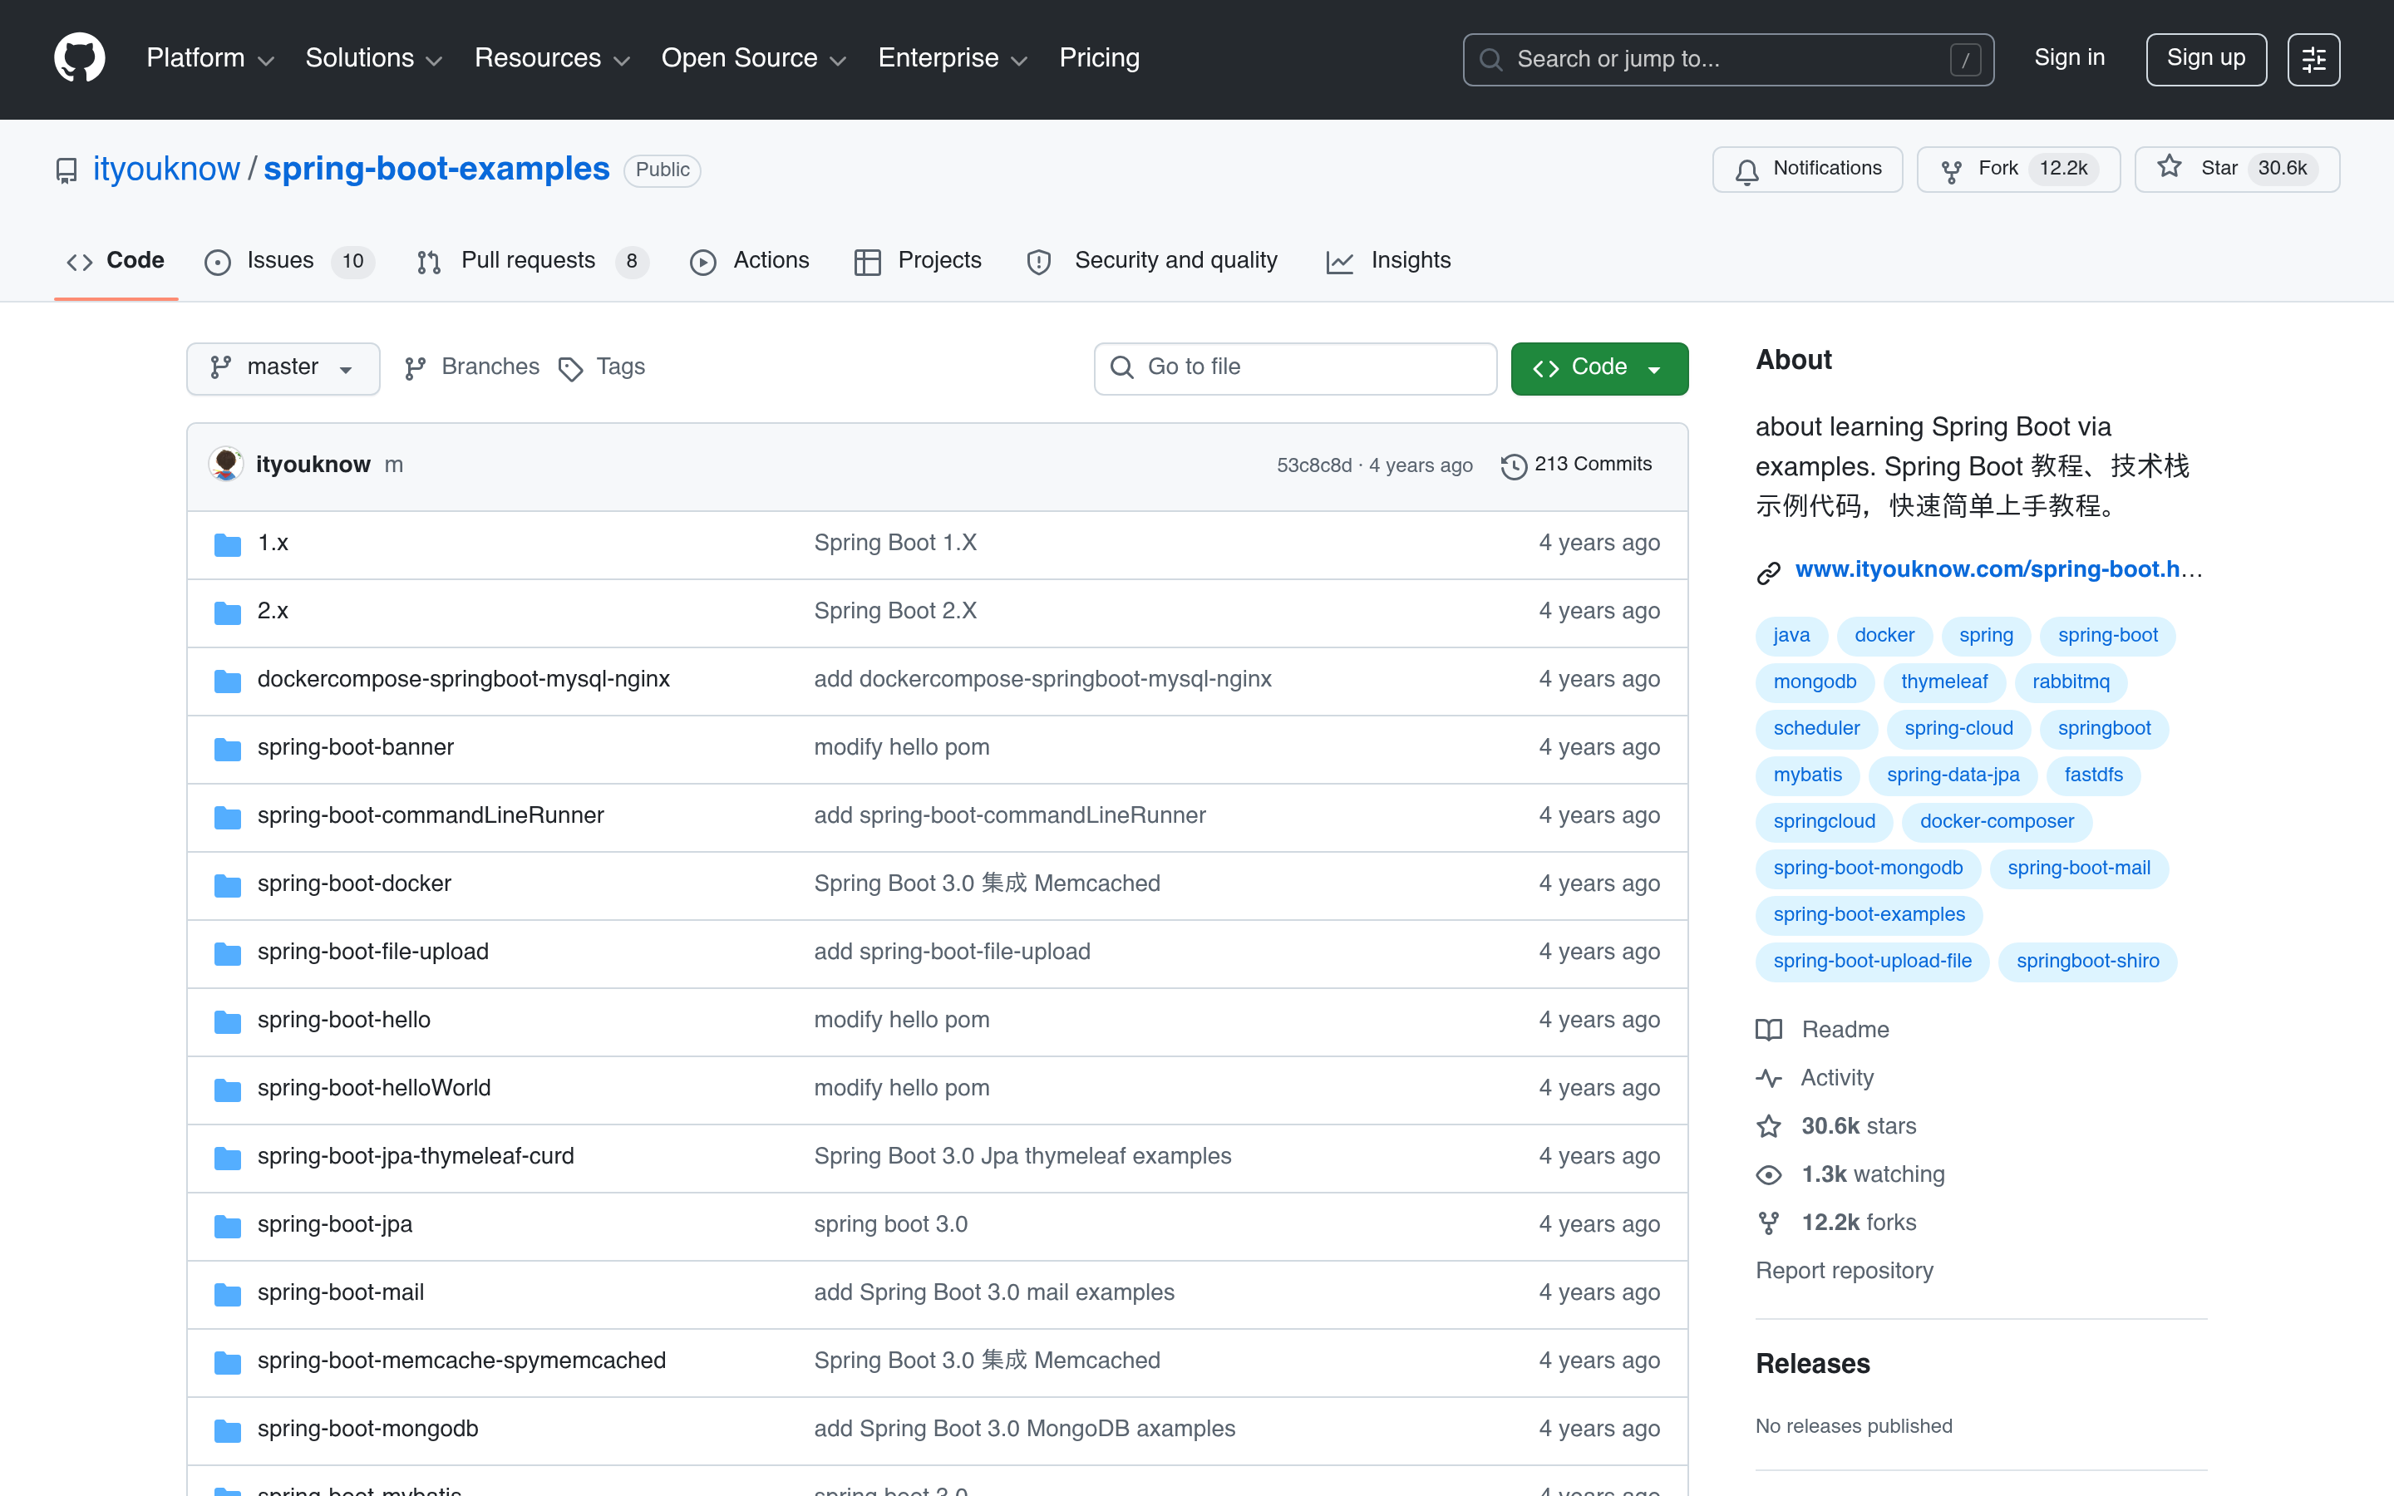Click the folder icon for 1.x

click(228, 544)
